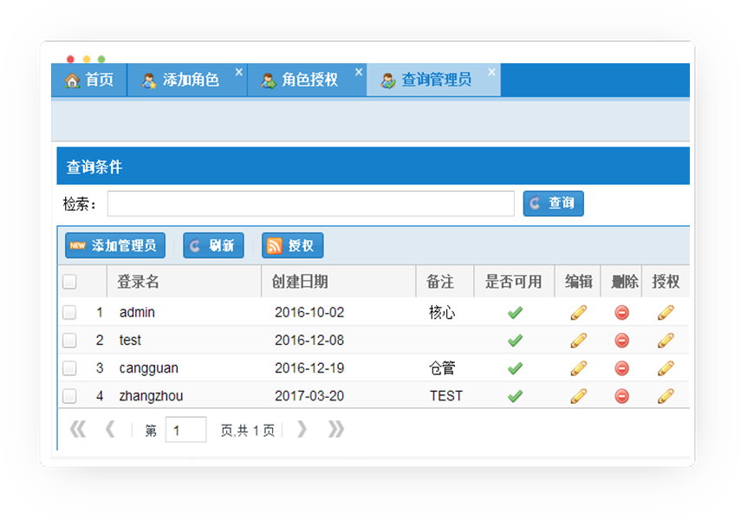Click the edit pencil icon for zhangzhou
Image resolution: width=741 pixels, height=520 pixels.
[578, 396]
